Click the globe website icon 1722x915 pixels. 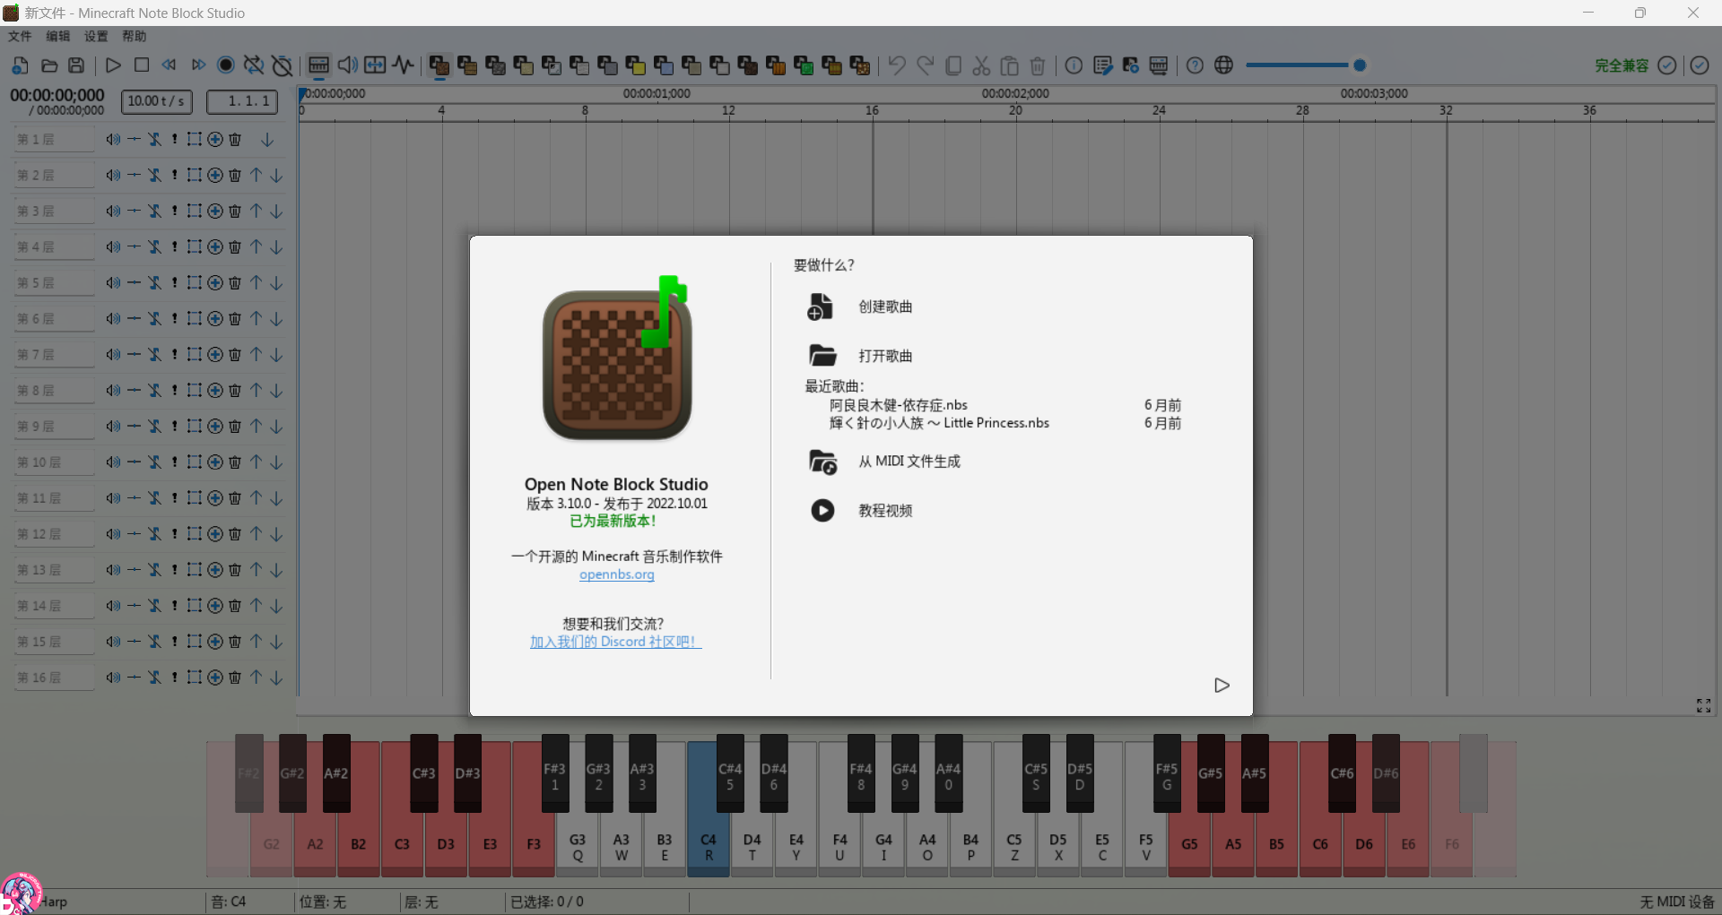click(1223, 65)
